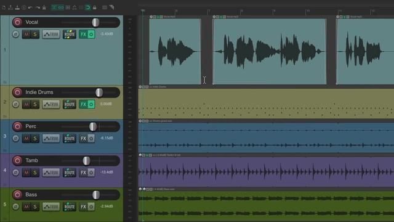Screen dimensions: 394x222
Task: Open the FX chain on Indie Drums
Action: click(83, 104)
